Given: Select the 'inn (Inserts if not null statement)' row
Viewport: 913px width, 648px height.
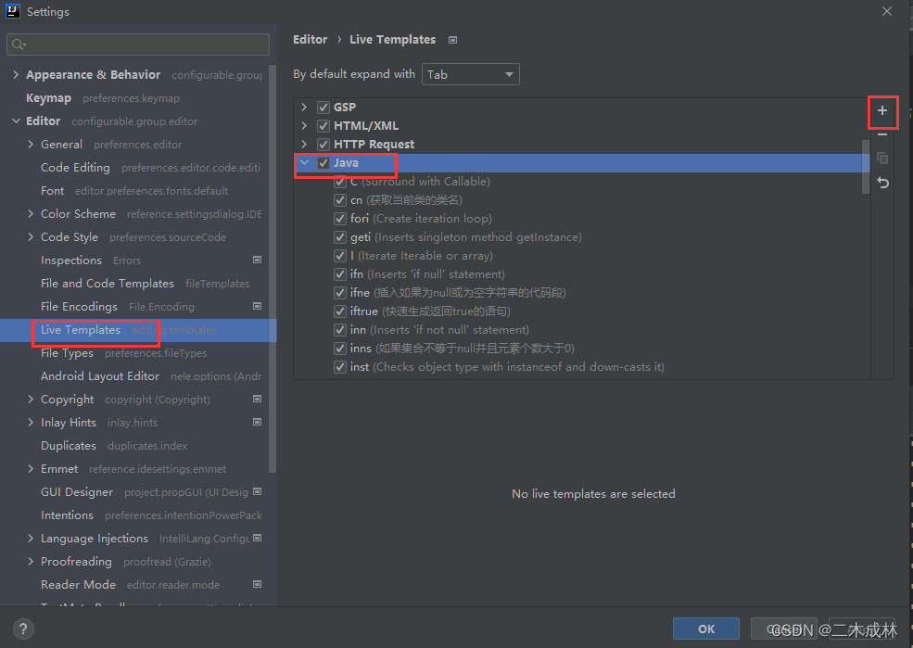Looking at the screenshot, I should [581, 330].
